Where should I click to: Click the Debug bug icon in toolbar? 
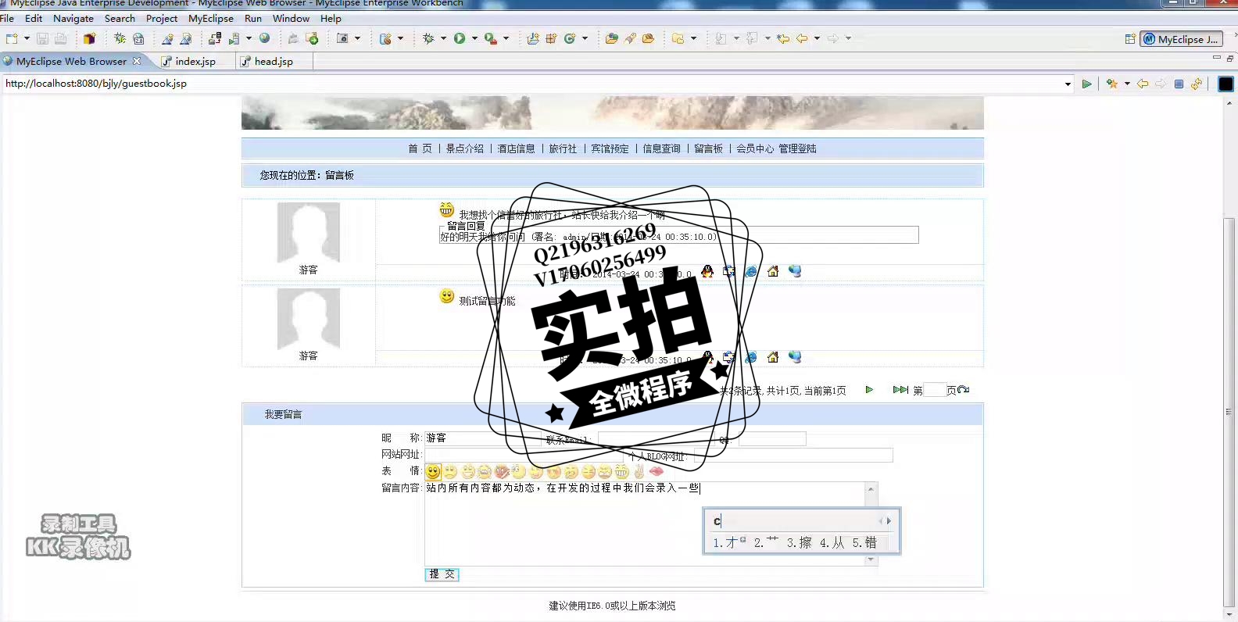(428, 38)
